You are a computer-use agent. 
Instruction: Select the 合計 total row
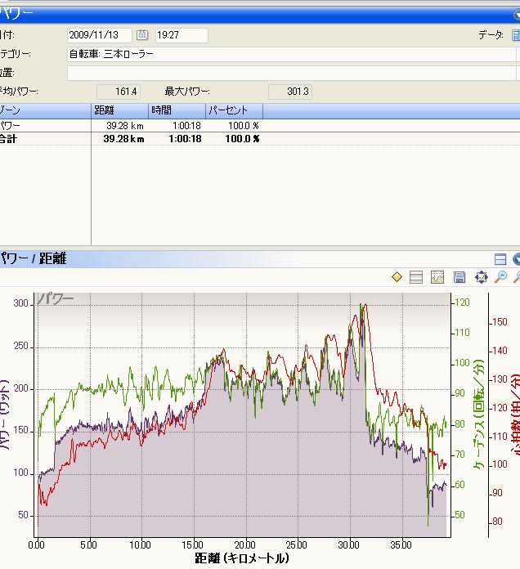point(260,139)
